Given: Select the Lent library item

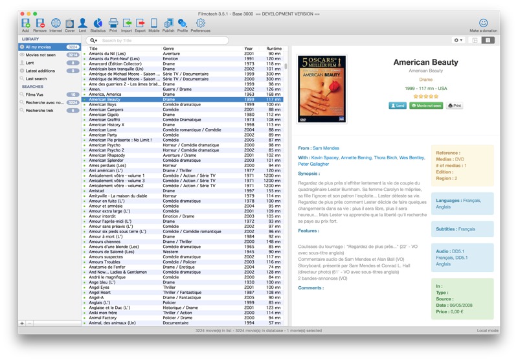Looking at the screenshot, I should coord(50,63).
